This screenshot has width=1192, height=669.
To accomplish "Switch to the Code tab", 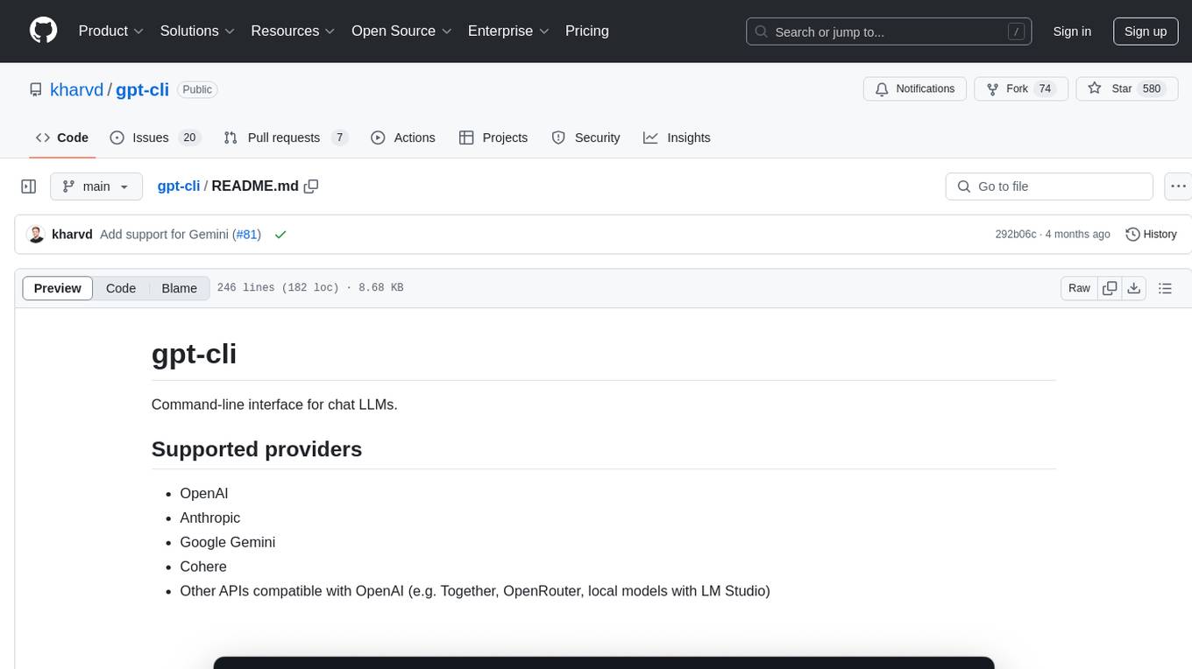I will tap(61, 137).
